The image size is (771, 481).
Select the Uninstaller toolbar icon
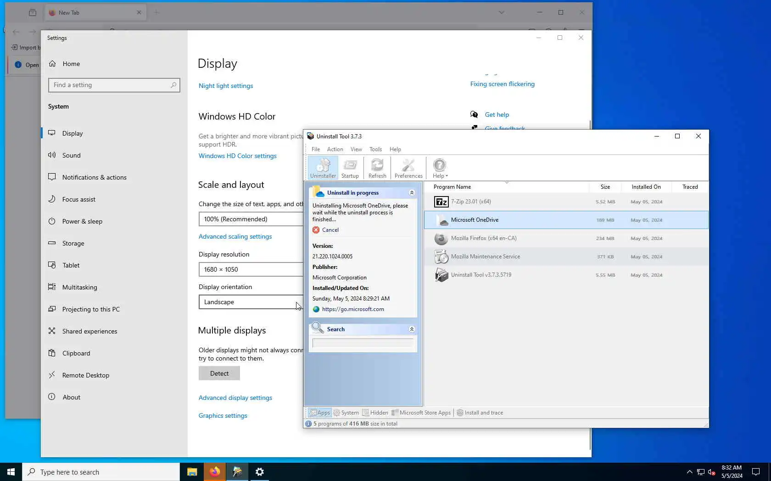(323, 168)
